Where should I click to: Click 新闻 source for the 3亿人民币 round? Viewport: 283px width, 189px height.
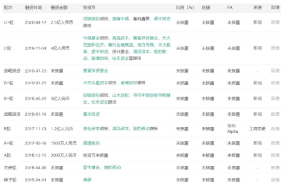pos(257,99)
